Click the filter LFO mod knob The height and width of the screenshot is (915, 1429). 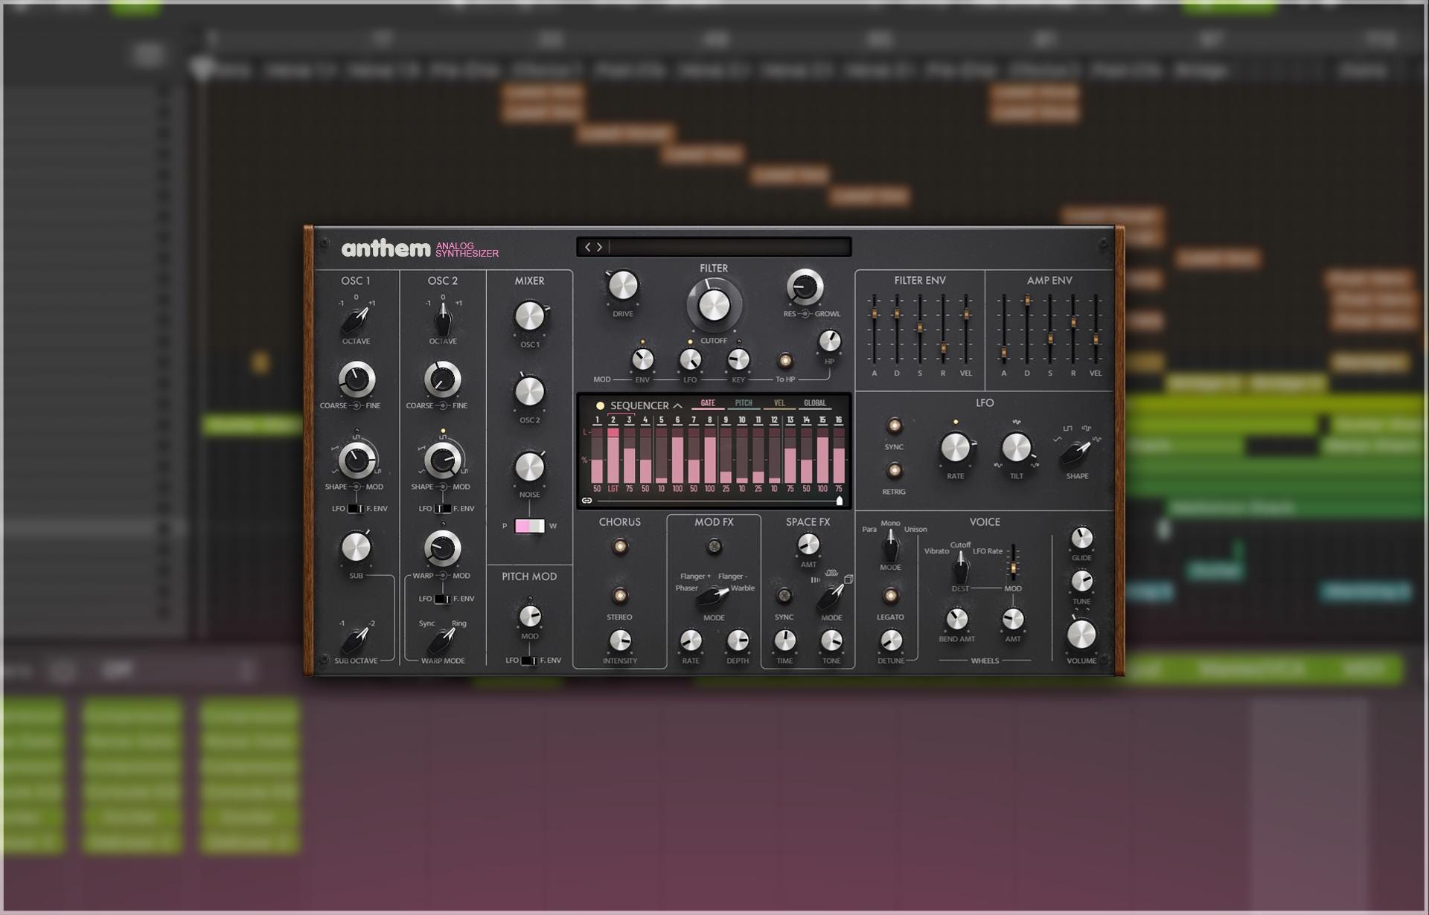pos(691,360)
